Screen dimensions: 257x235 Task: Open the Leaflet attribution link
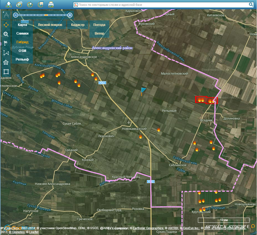click(34, 232)
